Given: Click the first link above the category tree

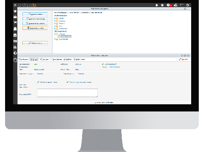Looking at the screenshot, I should pos(60,13).
